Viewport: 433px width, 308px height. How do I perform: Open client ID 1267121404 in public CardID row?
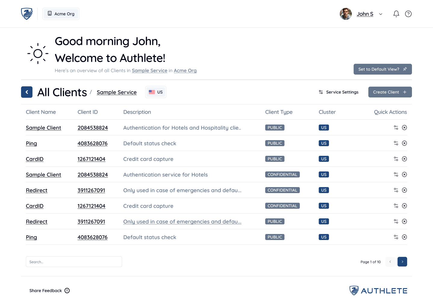[91, 159]
